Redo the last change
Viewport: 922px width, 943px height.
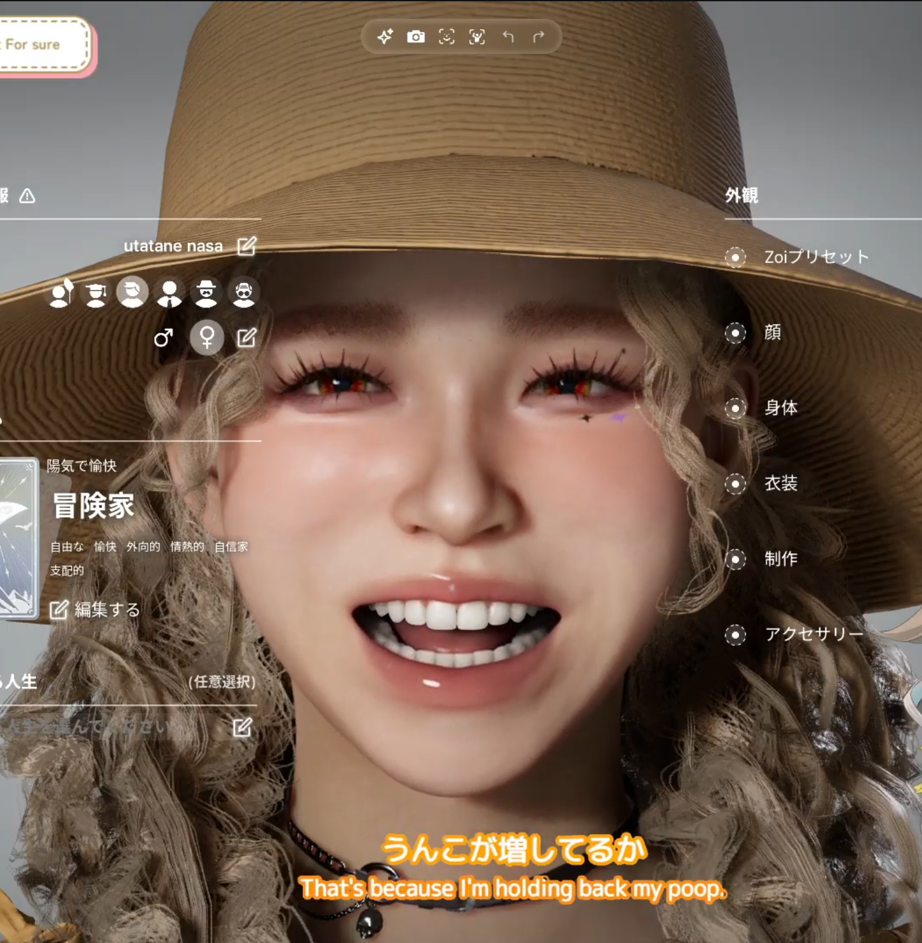pyautogui.click(x=538, y=37)
